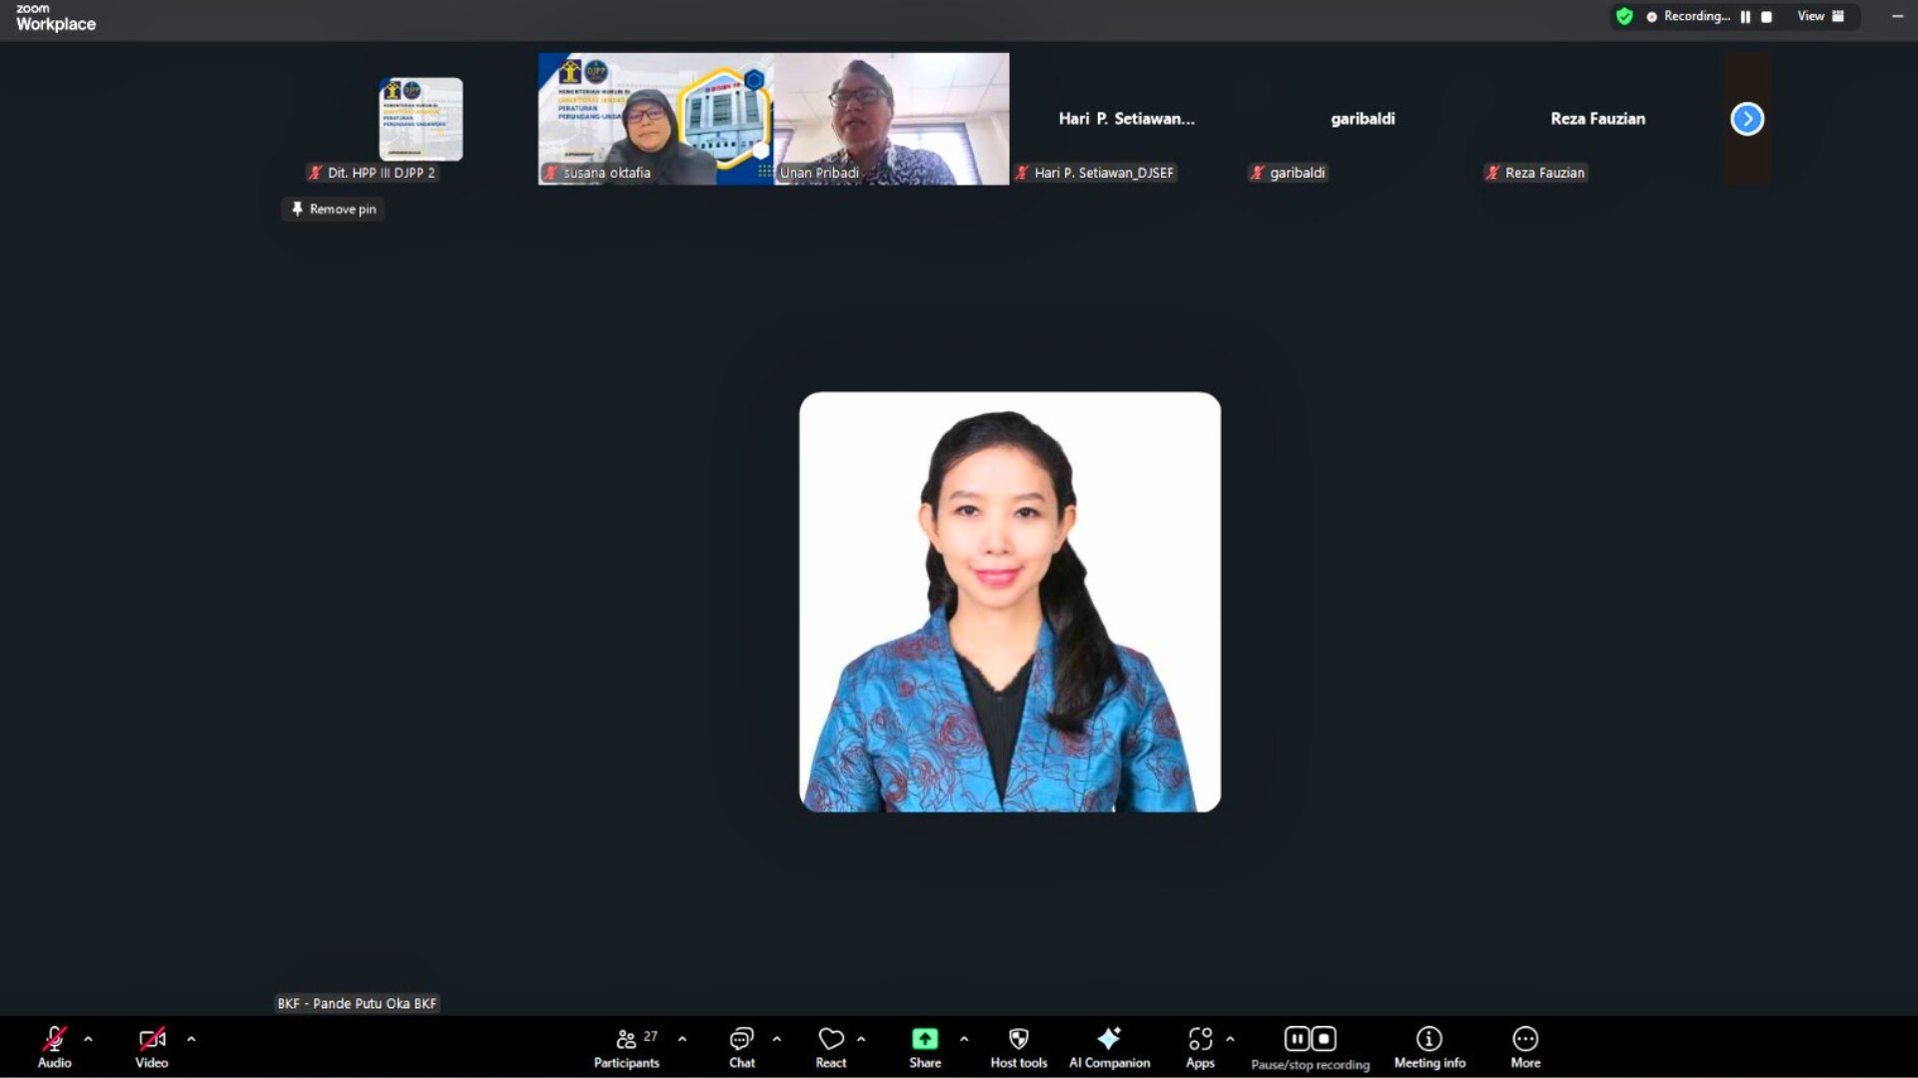Click the green Share screen icon
Image resolution: width=1918 pixels, height=1078 pixels.
pos(924,1040)
